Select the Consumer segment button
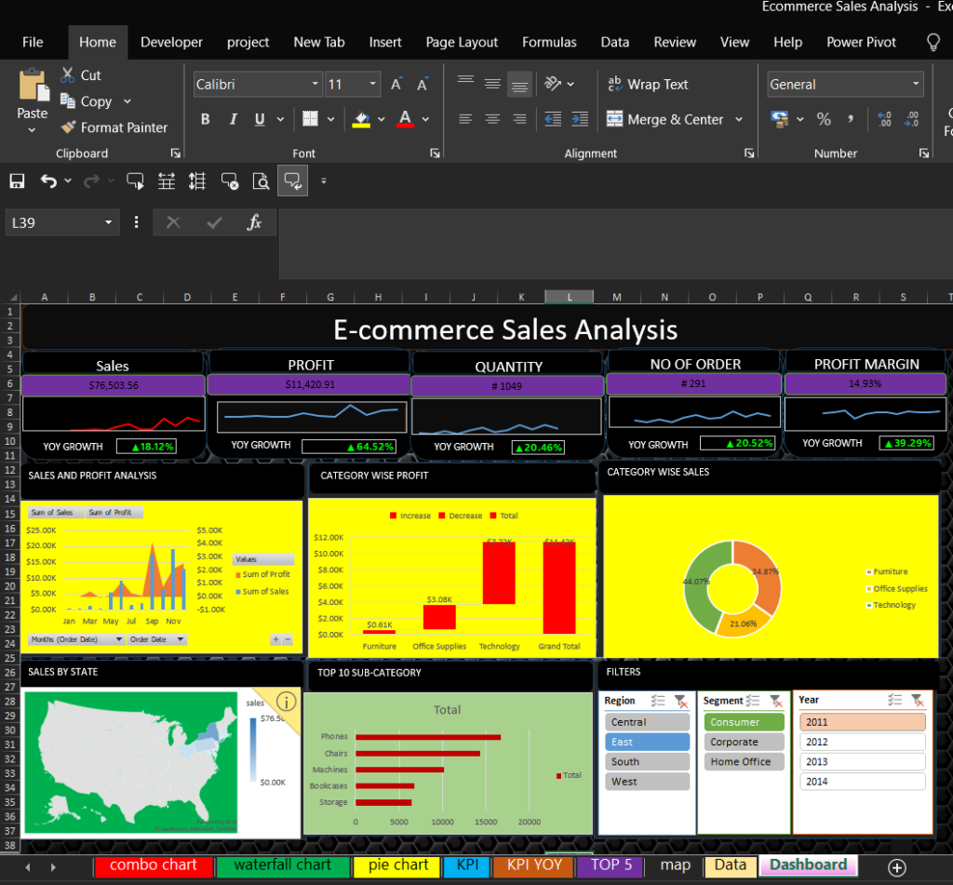This screenshot has width=953, height=885. (x=744, y=722)
